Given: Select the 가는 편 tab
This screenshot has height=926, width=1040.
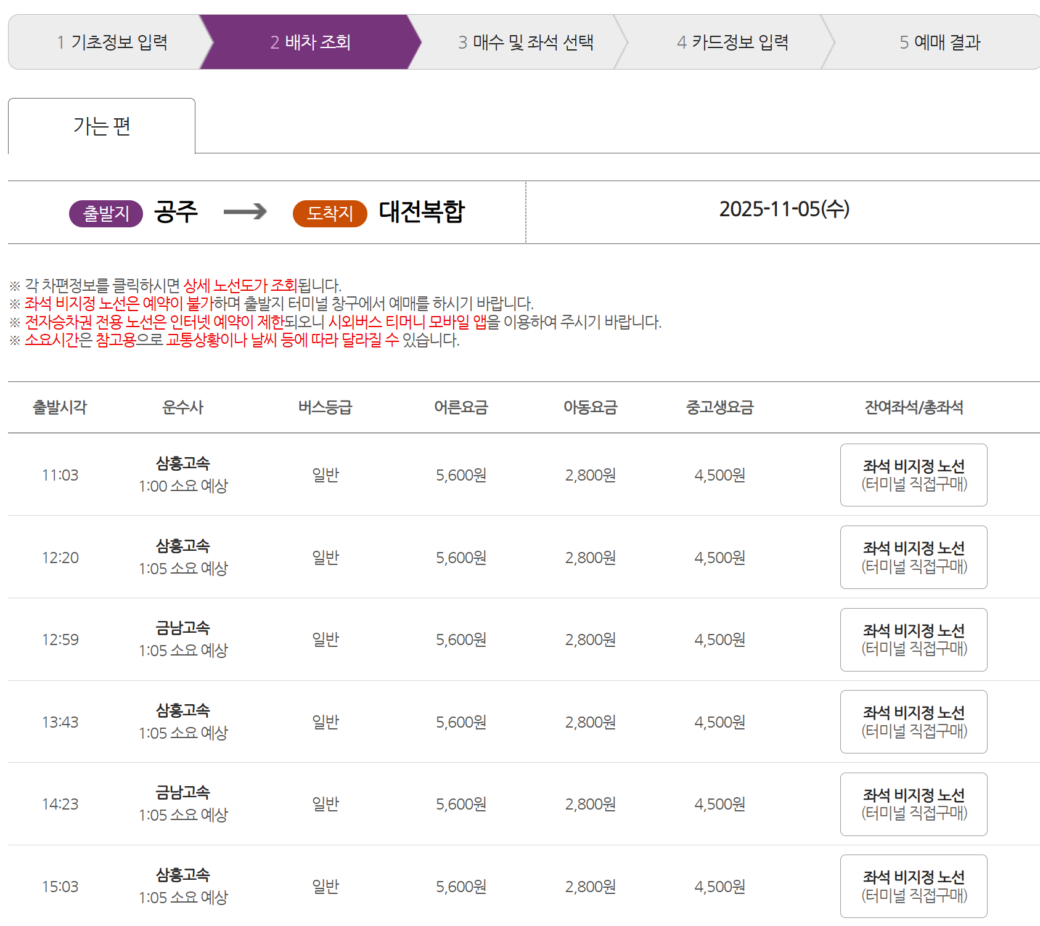Looking at the screenshot, I should click(x=102, y=126).
